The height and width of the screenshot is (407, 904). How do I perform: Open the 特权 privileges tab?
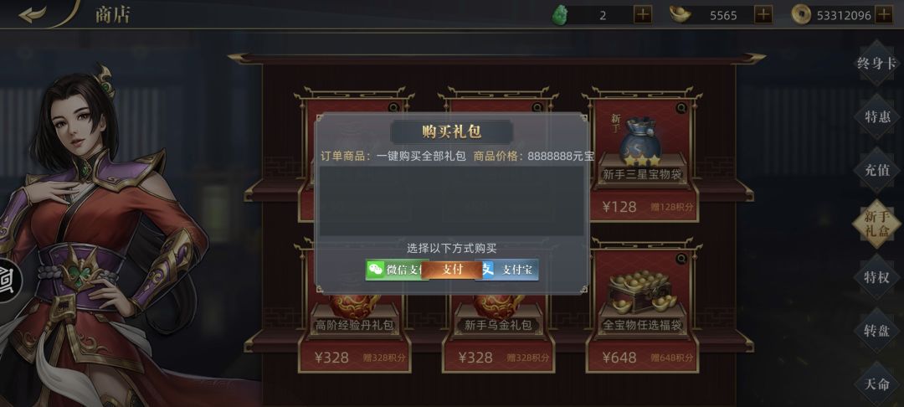tap(877, 277)
